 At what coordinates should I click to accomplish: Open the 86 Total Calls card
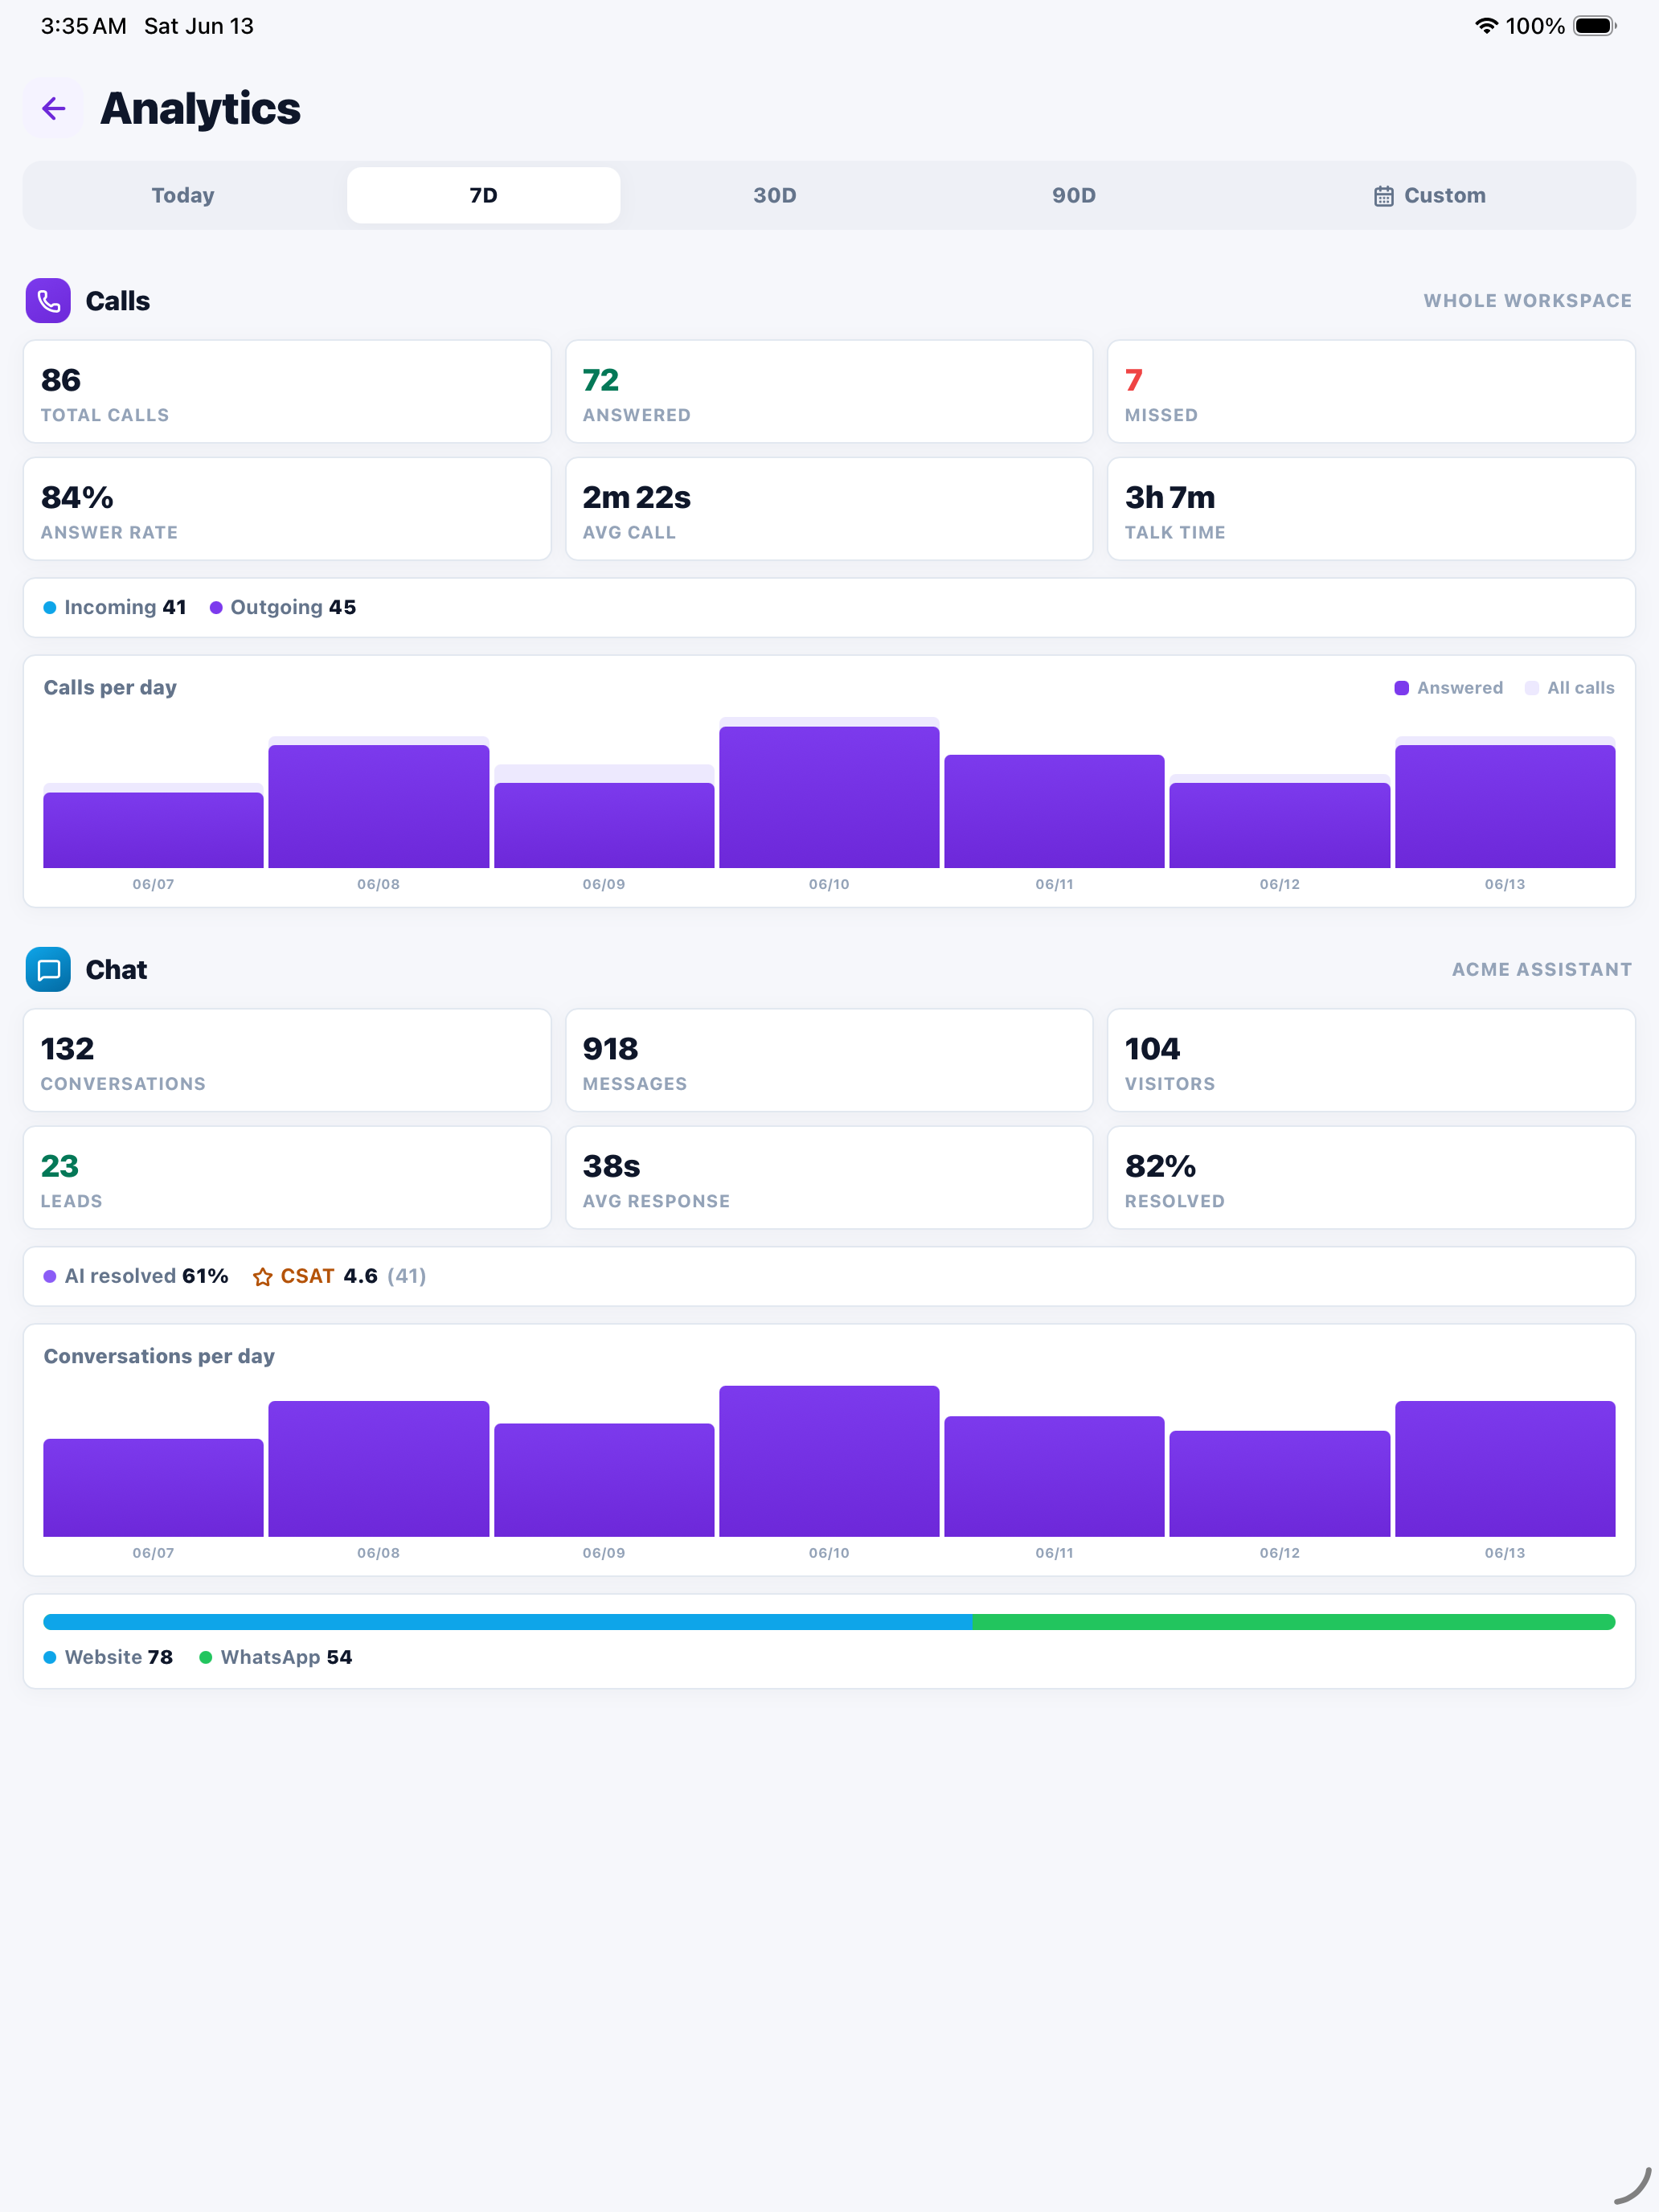(287, 392)
